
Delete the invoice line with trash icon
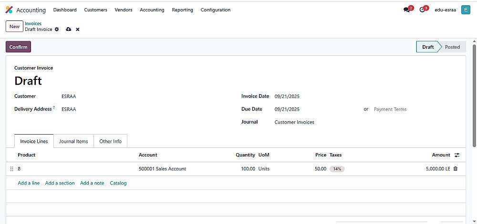pos(456,169)
